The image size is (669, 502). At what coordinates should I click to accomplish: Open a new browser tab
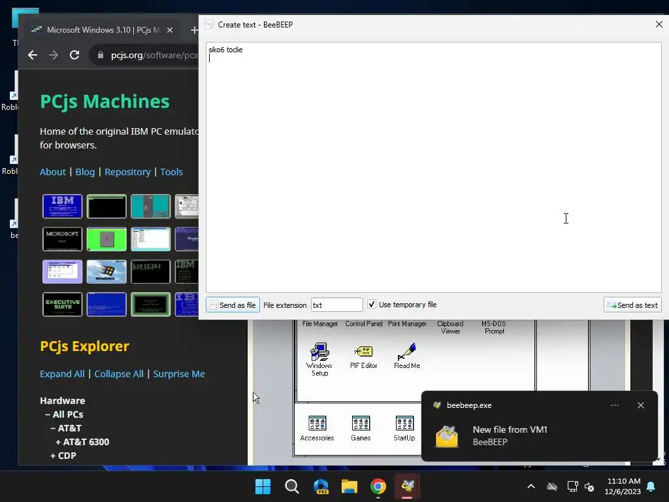tap(194, 30)
